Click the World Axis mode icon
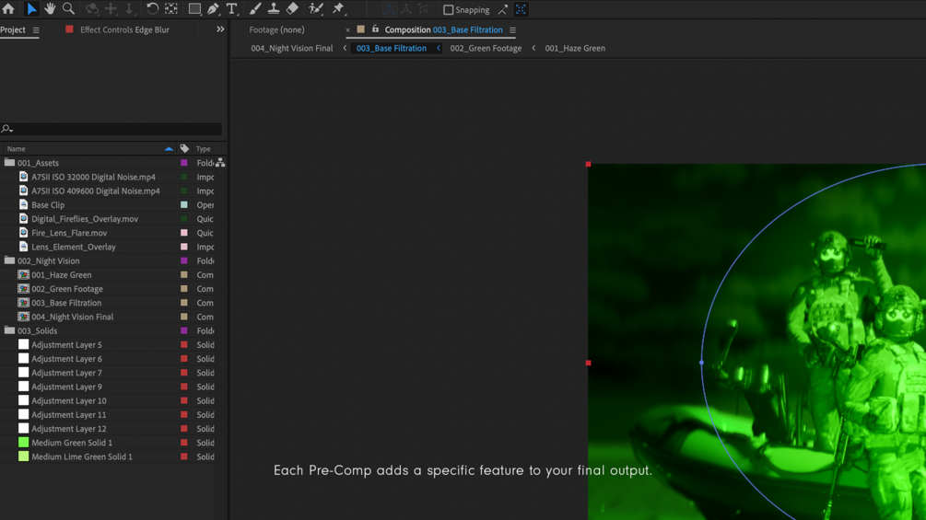This screenshot has height=520, width=926. click(406, 9)
